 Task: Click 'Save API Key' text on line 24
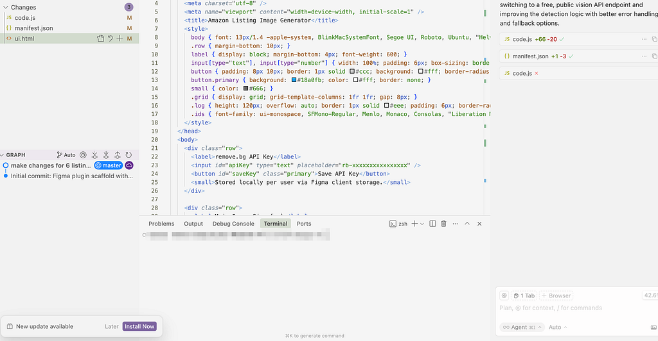coord(338,174)
